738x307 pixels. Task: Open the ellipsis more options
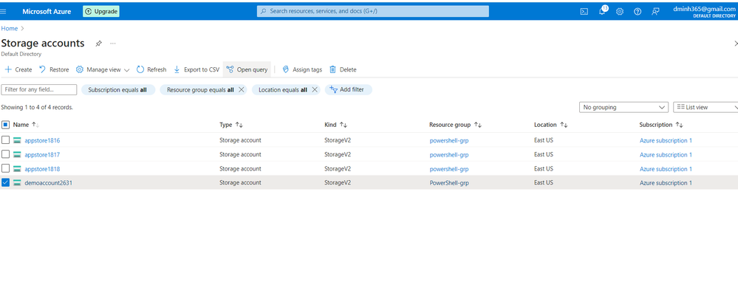point(113,44)
